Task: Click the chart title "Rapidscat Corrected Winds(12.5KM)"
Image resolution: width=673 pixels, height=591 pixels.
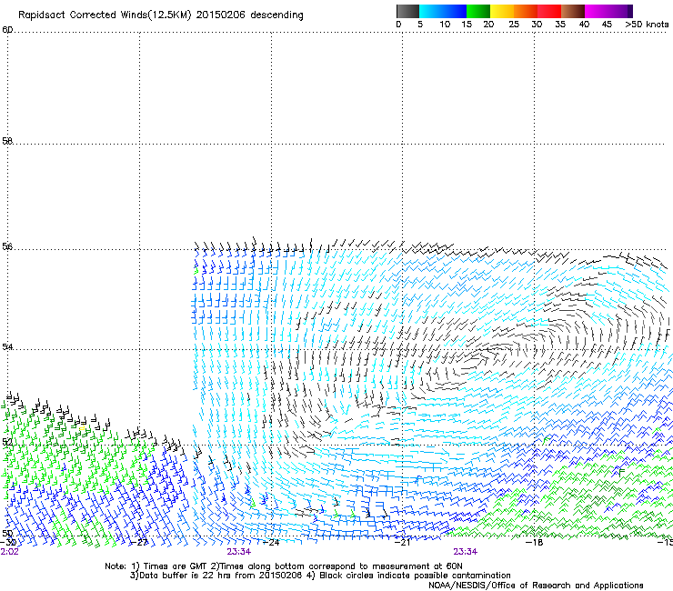Action: (105, 15)
